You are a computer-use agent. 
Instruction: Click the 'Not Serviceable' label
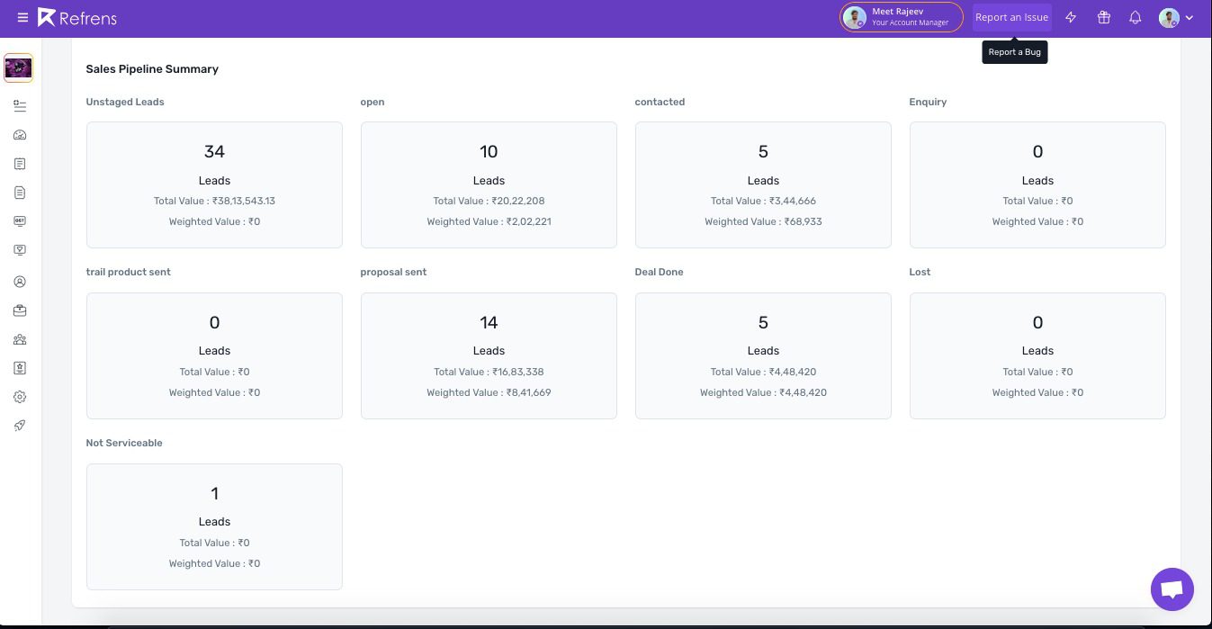(x=124, y=443)
